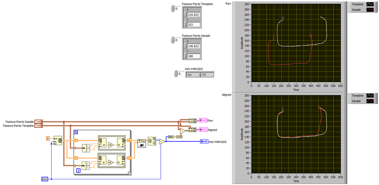
Task: Click the max index value -73
Action: point(207,75)
